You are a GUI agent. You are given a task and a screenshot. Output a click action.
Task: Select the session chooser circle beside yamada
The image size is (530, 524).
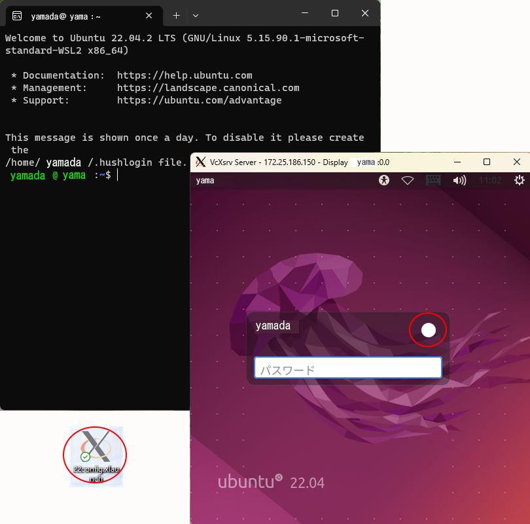click(429, 330)
